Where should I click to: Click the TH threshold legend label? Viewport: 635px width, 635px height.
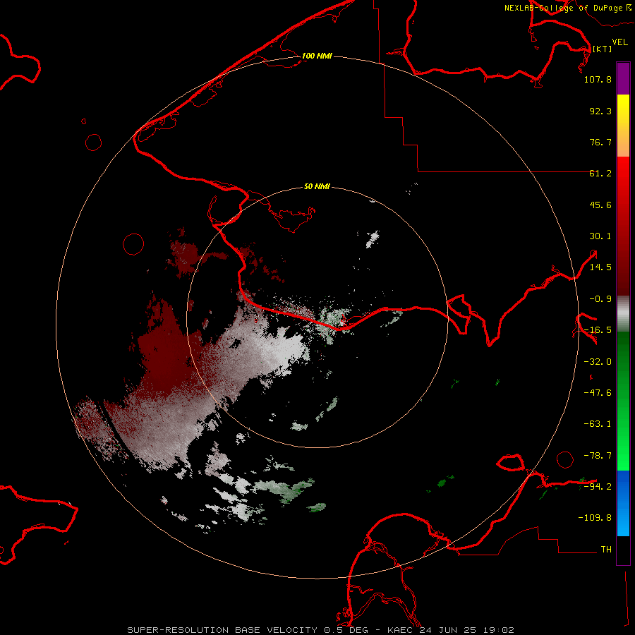606,550
